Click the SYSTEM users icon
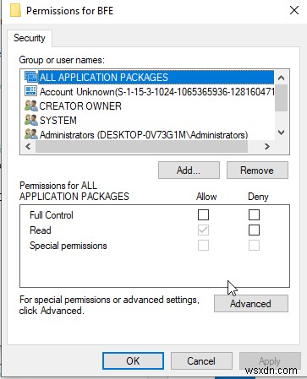 click(31, 120)
